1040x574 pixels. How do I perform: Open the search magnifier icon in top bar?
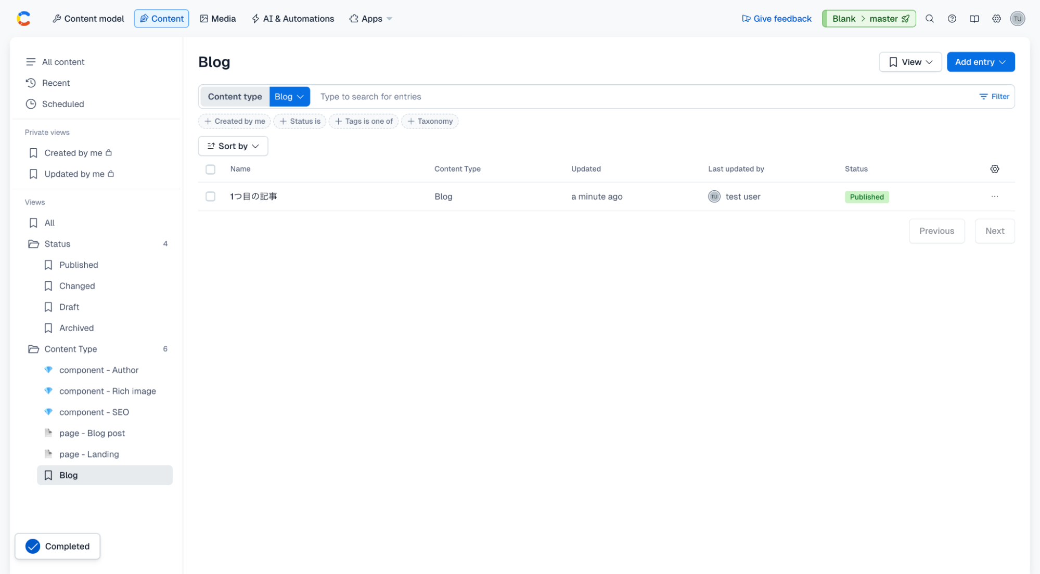point(929,19)
